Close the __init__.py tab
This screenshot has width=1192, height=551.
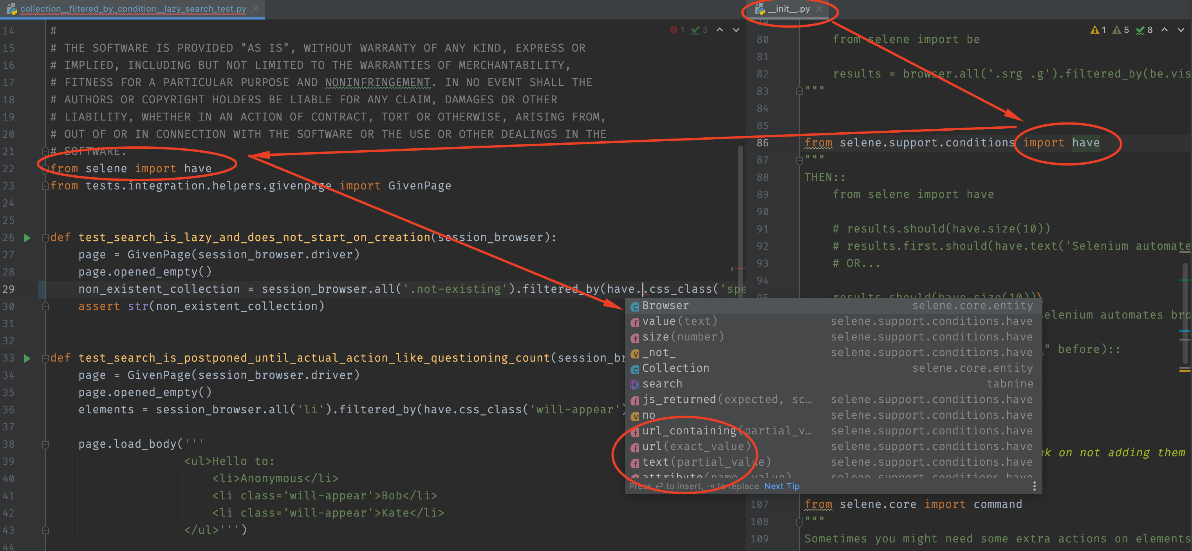click(819, 9)
